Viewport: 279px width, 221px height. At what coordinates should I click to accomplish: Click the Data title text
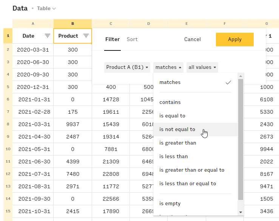pyautogui.click(x=20, y=8)
